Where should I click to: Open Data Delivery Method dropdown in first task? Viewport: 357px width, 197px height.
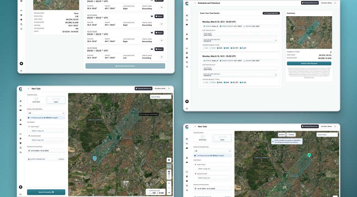click(240, 40)
